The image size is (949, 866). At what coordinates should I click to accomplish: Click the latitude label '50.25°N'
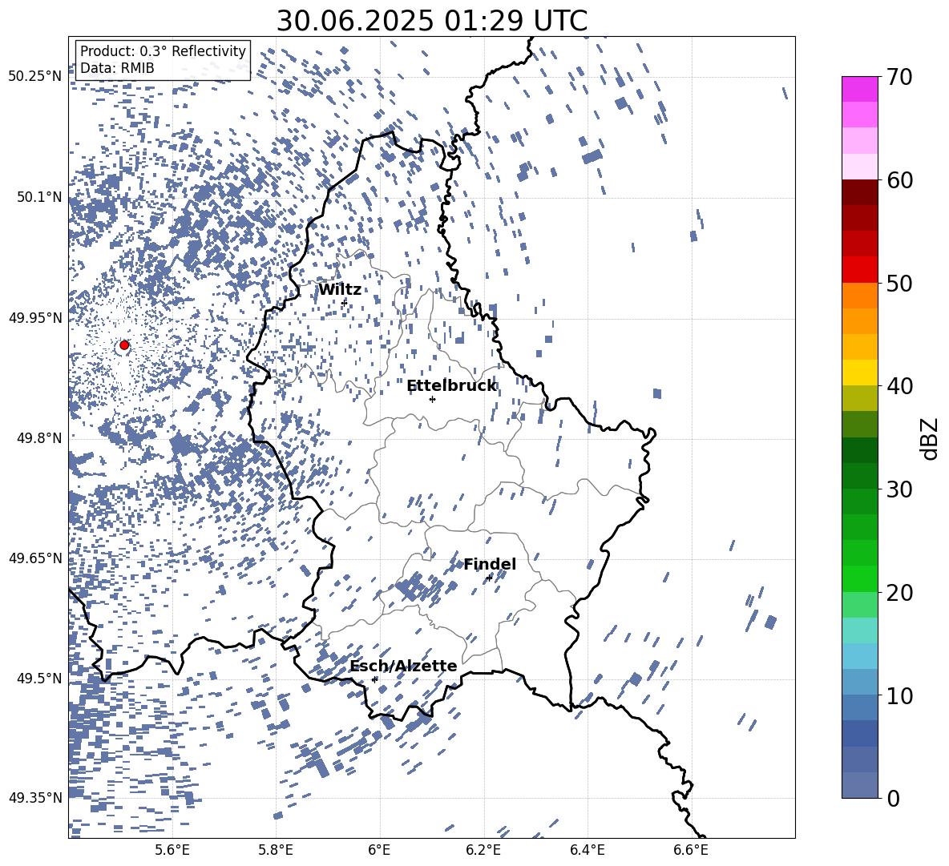(x=35, y=77)
